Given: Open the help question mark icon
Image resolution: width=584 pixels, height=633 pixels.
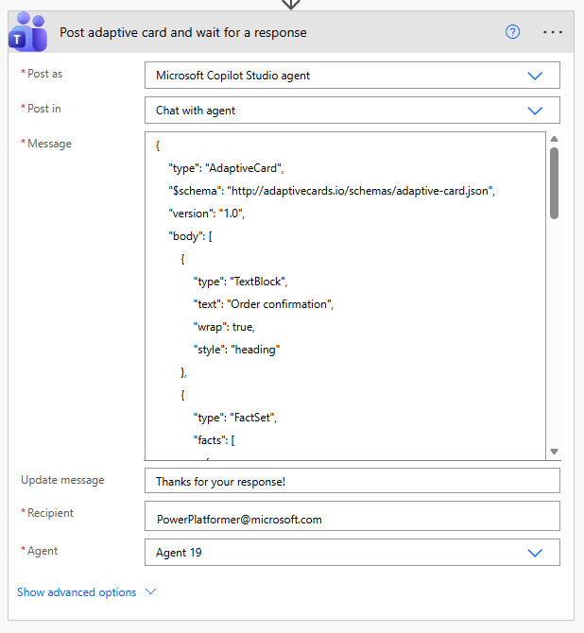Looking at the screenshot, I should [513, 32].
